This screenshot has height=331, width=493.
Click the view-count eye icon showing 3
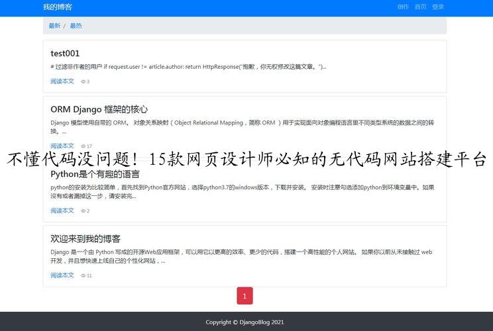pos(83,81)
